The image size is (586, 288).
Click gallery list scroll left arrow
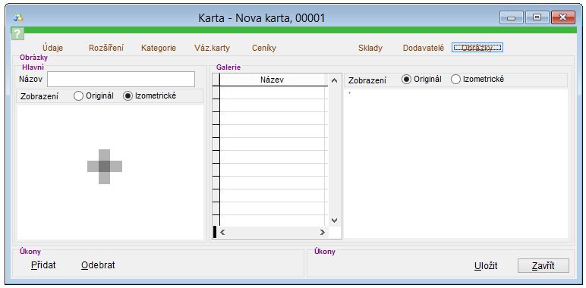(222, 232)
